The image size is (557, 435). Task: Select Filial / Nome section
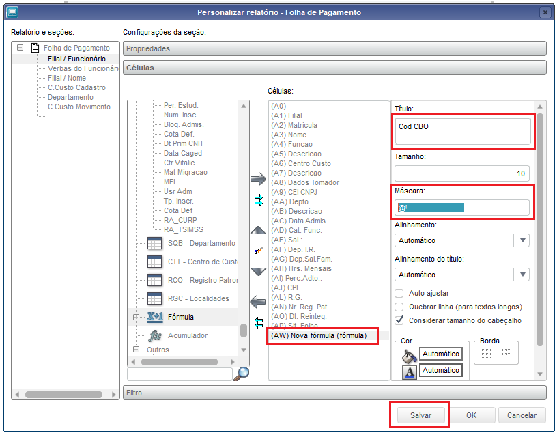pos(67,78)
